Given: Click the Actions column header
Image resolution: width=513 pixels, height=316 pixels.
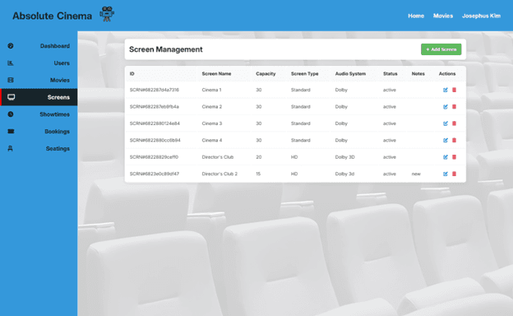Looking at the screenshot, I should (x=447, y=74).
